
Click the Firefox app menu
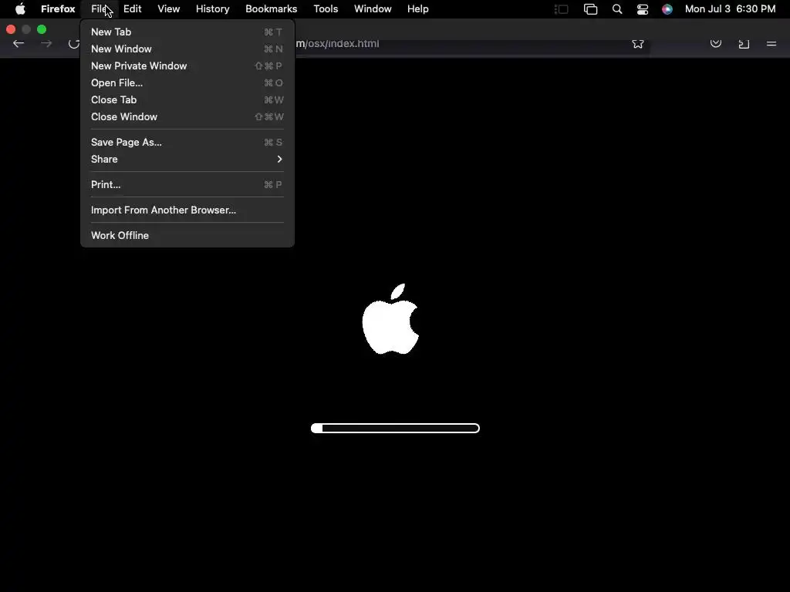click(x=58, y=9)
